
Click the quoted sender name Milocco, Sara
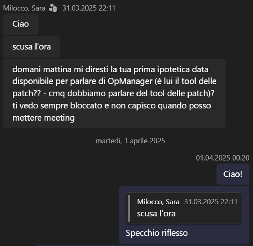158,202
